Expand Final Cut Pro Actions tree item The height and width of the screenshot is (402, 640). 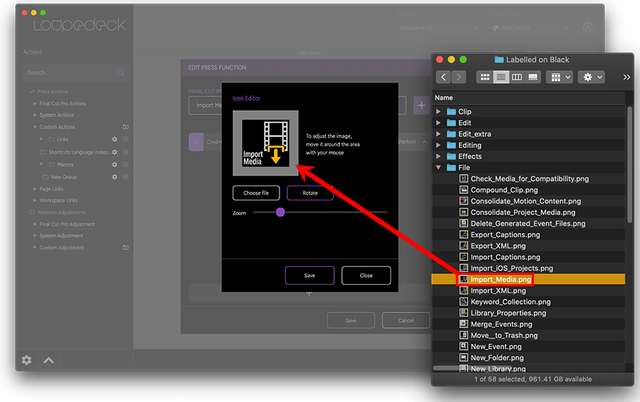[35, 104]
